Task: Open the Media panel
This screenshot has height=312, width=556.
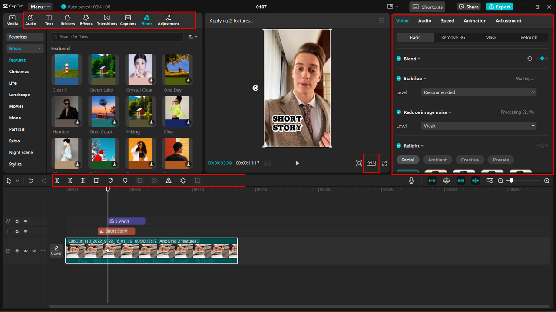Action: tap(12, 20)
